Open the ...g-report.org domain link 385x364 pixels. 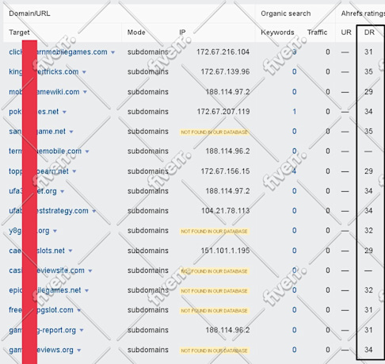pyautogui.click(x=42, y=330)
